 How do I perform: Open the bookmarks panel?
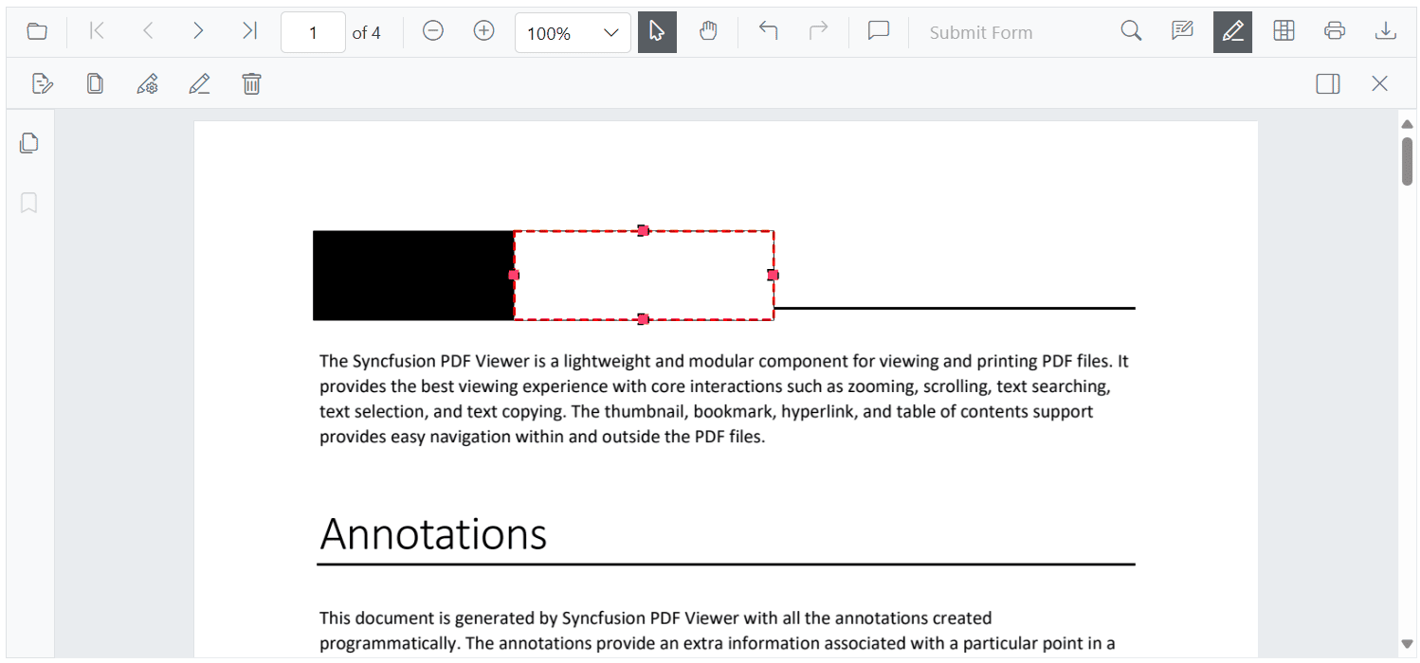click(28, 203)
